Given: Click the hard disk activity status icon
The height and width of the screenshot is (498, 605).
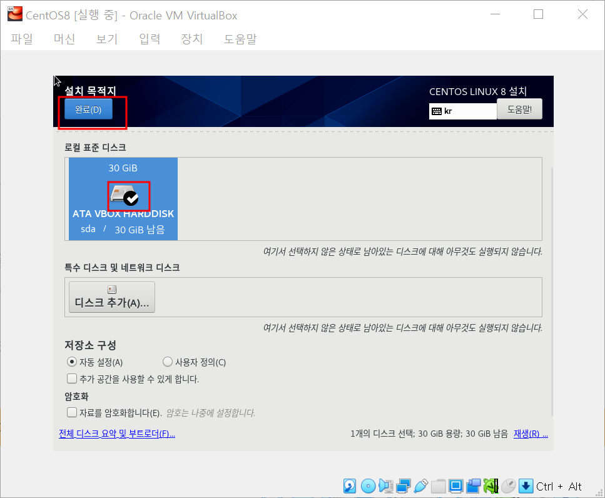Looking at the screenshot, I should [x=350, y=486].
